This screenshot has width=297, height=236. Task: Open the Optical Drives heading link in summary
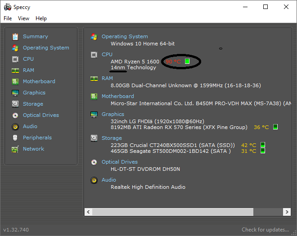pyautogui.click(x=120, y=162)
